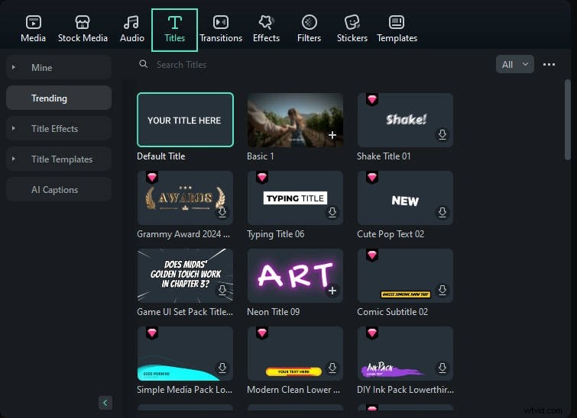Click premium gem on DIY Ink Pack
577x418 pixels.
pyautogui.click(x=372, y=333)
